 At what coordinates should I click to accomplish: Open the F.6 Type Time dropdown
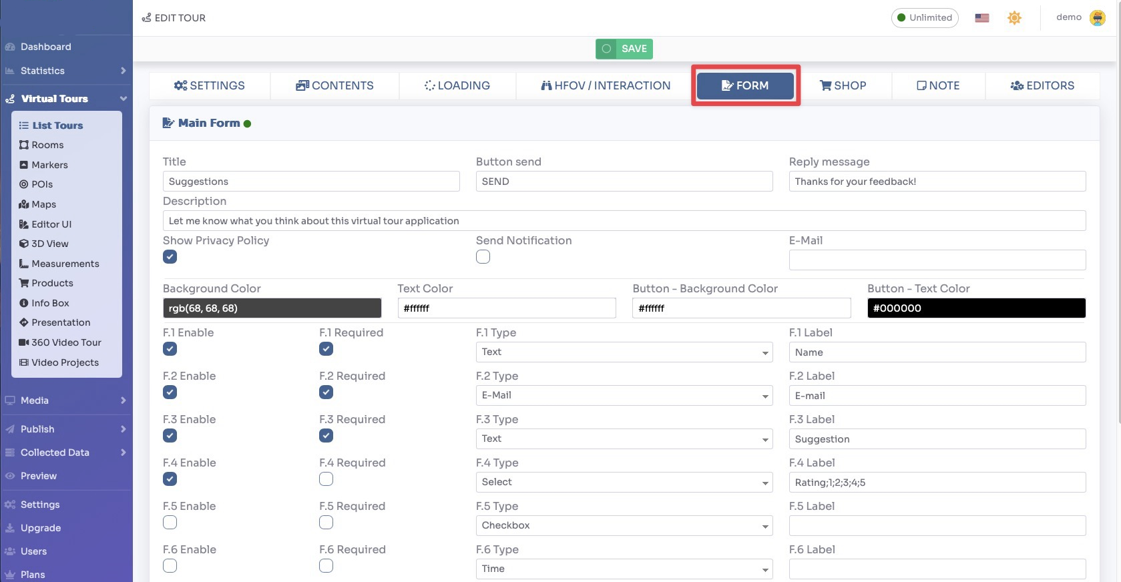tap(624, 569)
